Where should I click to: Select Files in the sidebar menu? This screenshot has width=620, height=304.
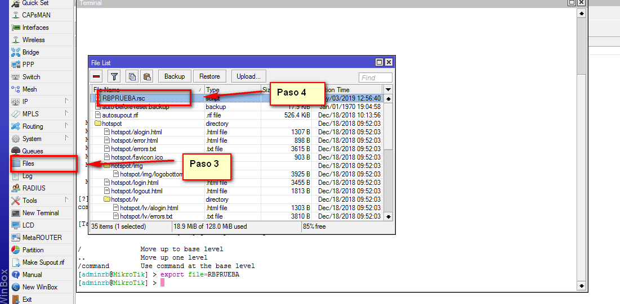(28, 164)
